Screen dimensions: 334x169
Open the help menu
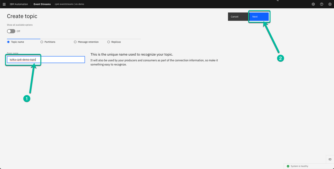click(x=322, y=4)
